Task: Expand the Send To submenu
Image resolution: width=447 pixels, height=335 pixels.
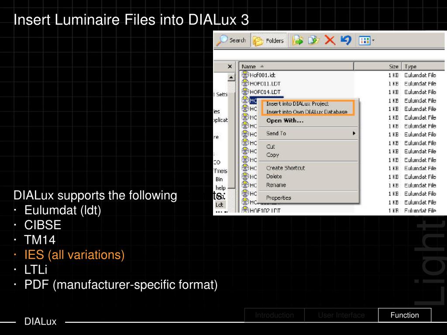Action: [308, 133]
